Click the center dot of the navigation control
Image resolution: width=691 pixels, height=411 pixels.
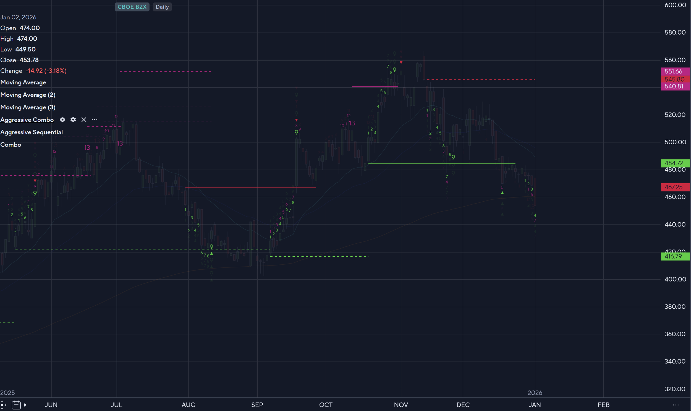(2, 405)
